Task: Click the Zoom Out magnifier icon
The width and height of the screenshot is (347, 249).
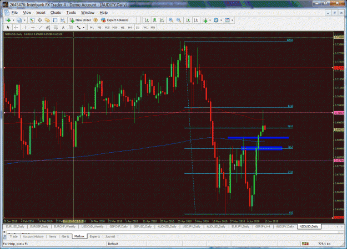Action: [179, 20]
